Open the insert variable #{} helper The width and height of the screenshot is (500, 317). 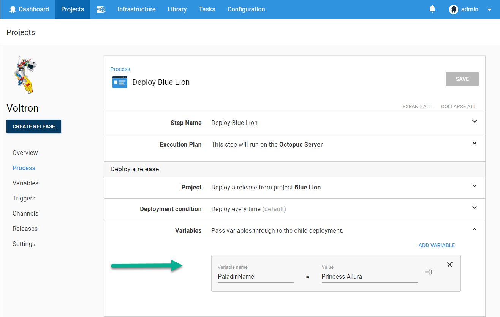(429, 272)
